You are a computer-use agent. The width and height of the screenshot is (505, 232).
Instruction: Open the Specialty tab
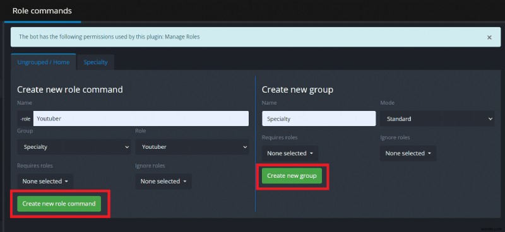click(96, 62)
